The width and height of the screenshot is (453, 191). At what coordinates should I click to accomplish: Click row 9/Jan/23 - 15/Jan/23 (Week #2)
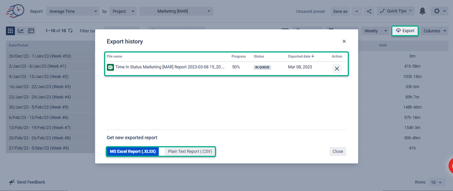pyautogui.click(x=39, y=76)
